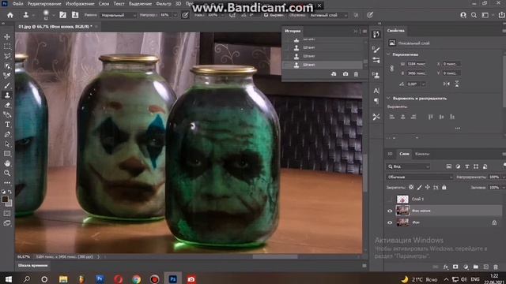The image size is (506, 284).
Task: Select the Rectangular Marquee tool
Action: tap(7, 47)
